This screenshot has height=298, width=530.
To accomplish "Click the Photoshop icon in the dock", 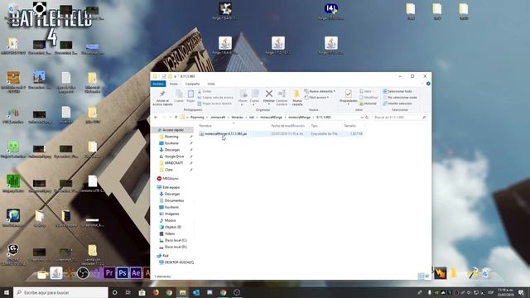I will [123, 272].
